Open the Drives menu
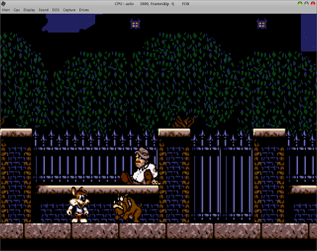 tap(84, 10)
